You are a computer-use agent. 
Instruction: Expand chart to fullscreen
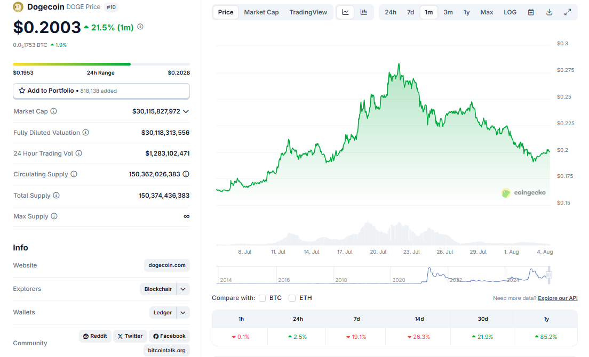click(568, 12)
